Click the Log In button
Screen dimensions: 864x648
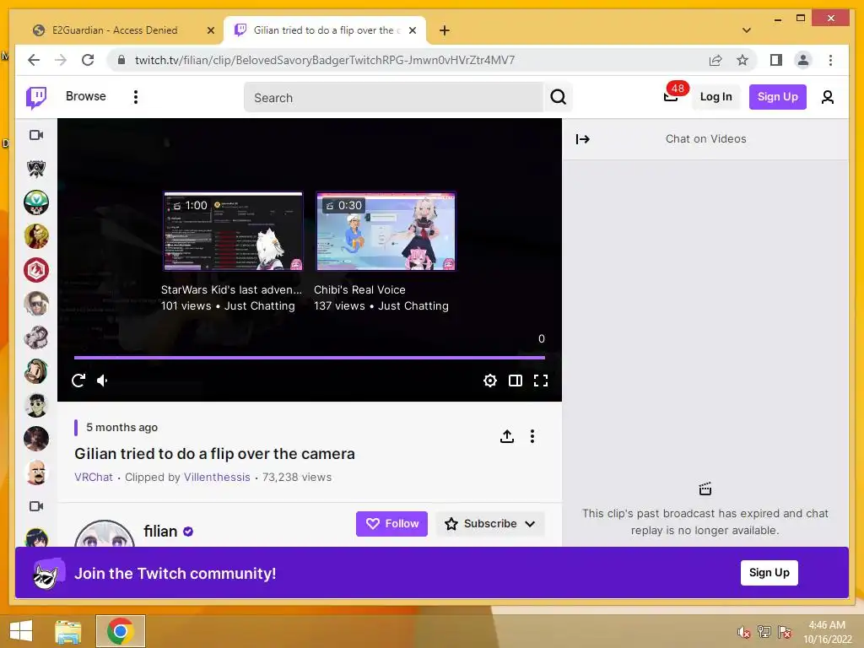715,97
